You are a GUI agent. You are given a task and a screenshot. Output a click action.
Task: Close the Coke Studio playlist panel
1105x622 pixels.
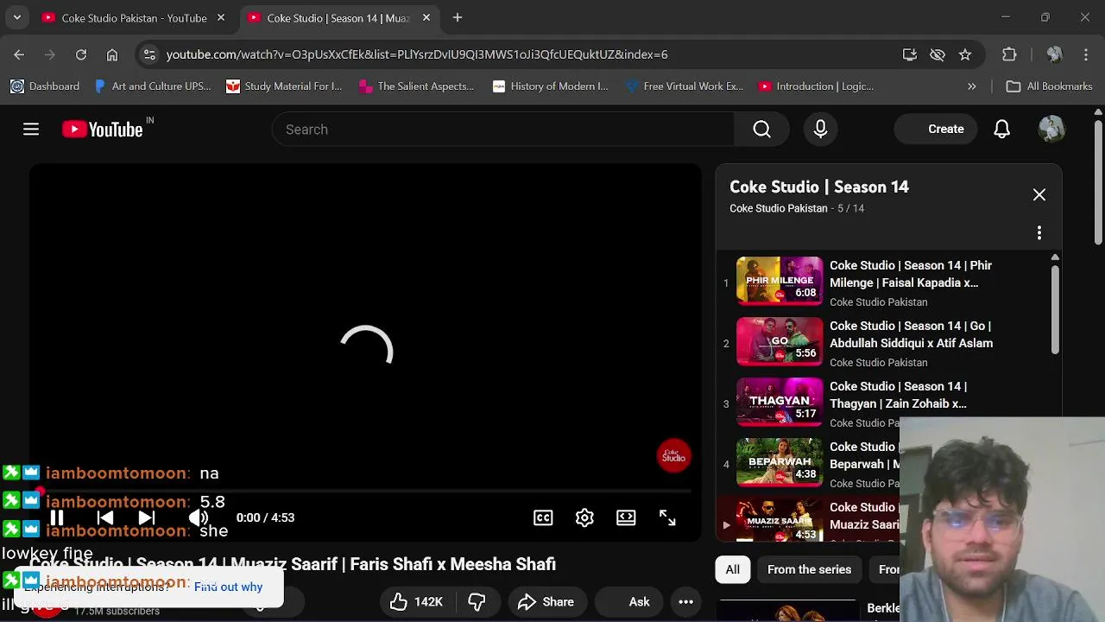click(x=1039, y=195)
